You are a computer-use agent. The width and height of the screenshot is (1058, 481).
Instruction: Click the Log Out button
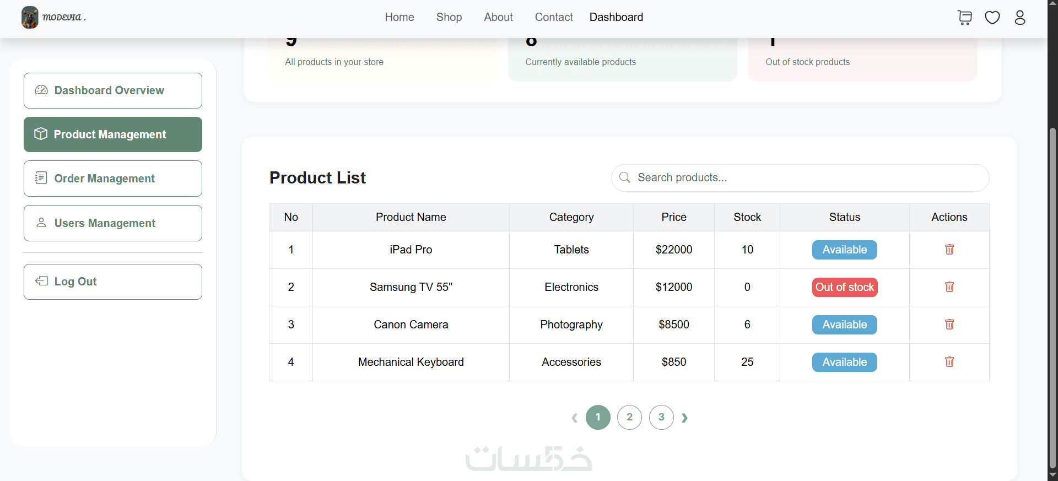tap(113, 282)
